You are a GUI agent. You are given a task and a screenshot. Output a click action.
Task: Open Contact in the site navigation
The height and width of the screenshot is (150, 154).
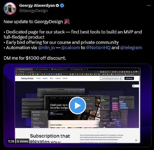tap(65, 78)
